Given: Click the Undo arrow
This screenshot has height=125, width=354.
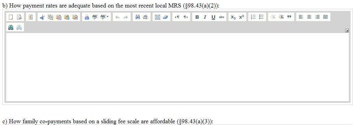Looking at the screenshot, I should pos(117,17).
